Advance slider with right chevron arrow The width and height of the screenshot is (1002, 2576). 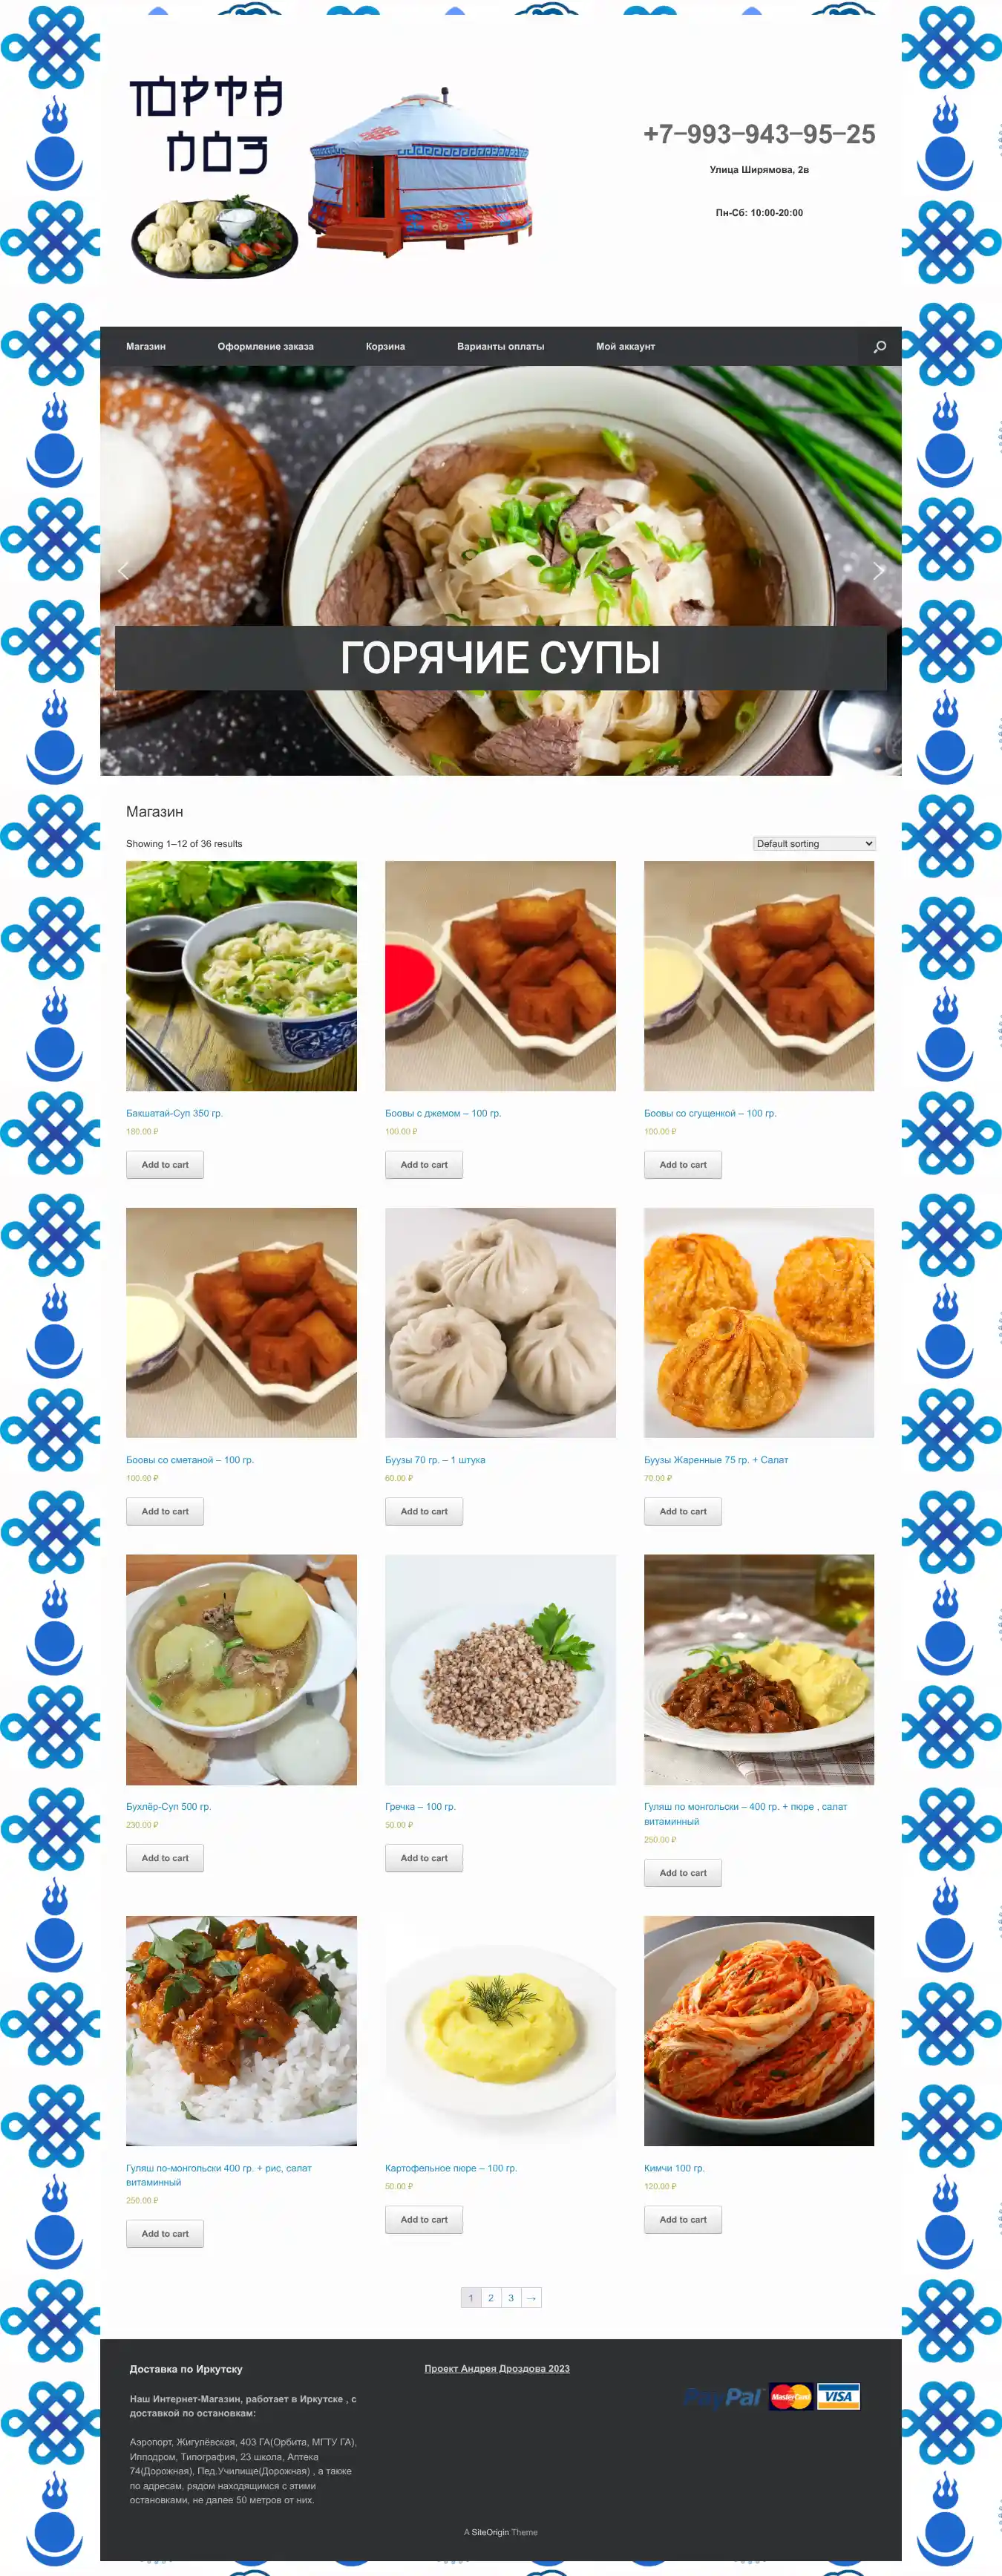point(878,571)
